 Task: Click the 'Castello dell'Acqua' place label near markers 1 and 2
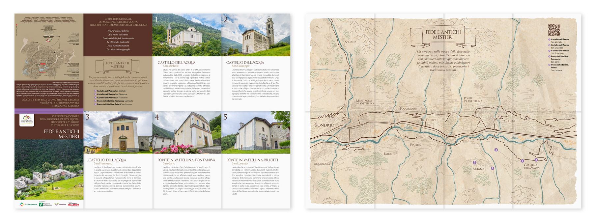click(532, 166)
